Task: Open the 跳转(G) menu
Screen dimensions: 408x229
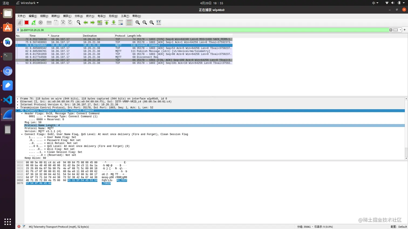Action: (x=56, y=16)
